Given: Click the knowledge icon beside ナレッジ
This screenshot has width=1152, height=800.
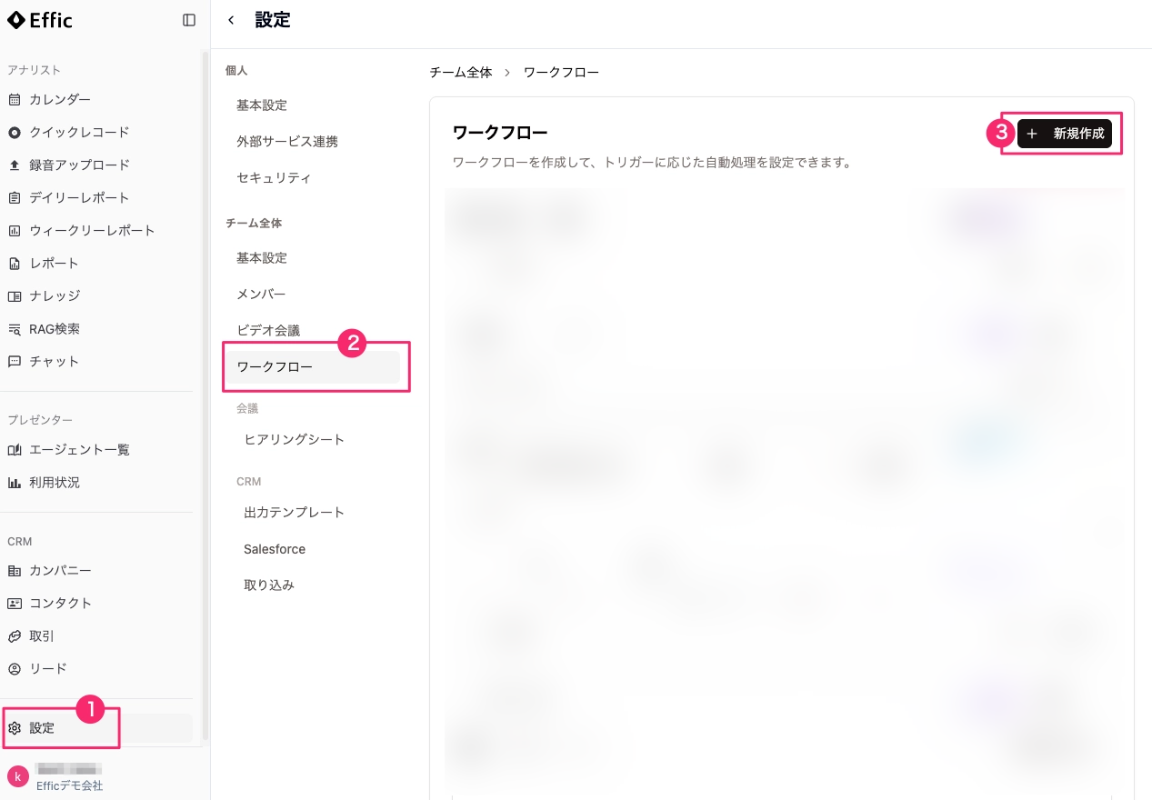Looking at the screenshot, I should click(15, 295).
